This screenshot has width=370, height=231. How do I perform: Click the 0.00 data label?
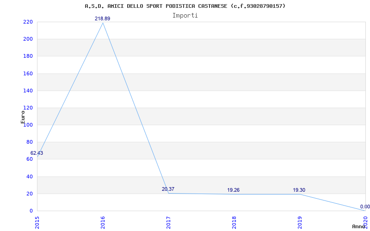coord(365,207)
